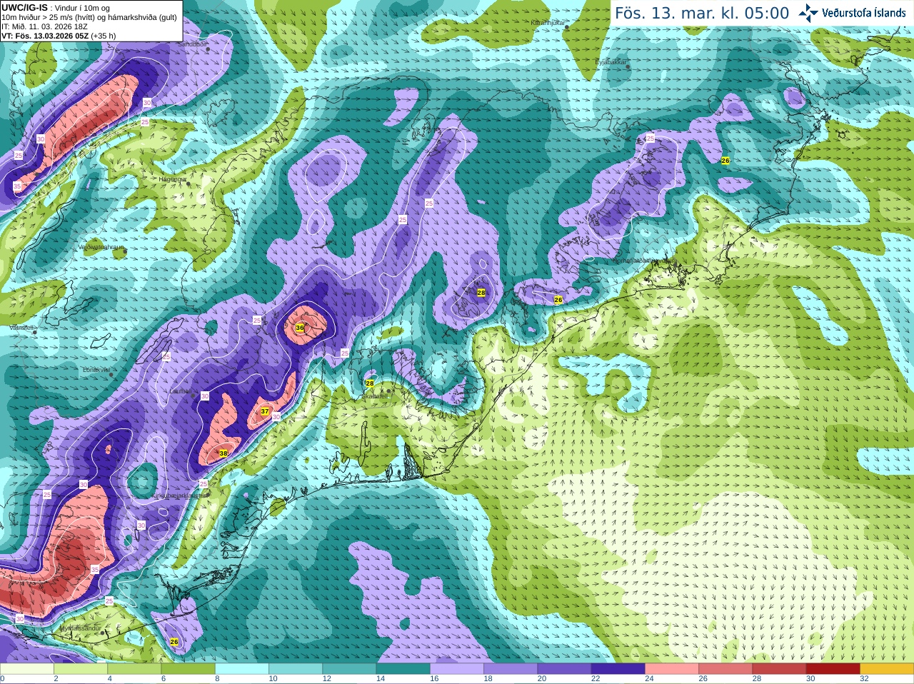
Task: Select the 6–8 m/s legend color
Action: pyautogui.click(x=188, y=669)
